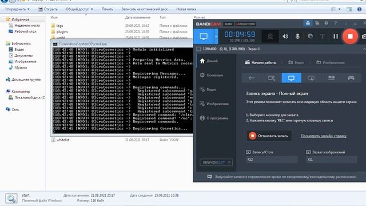Open the О программе section

214,118
